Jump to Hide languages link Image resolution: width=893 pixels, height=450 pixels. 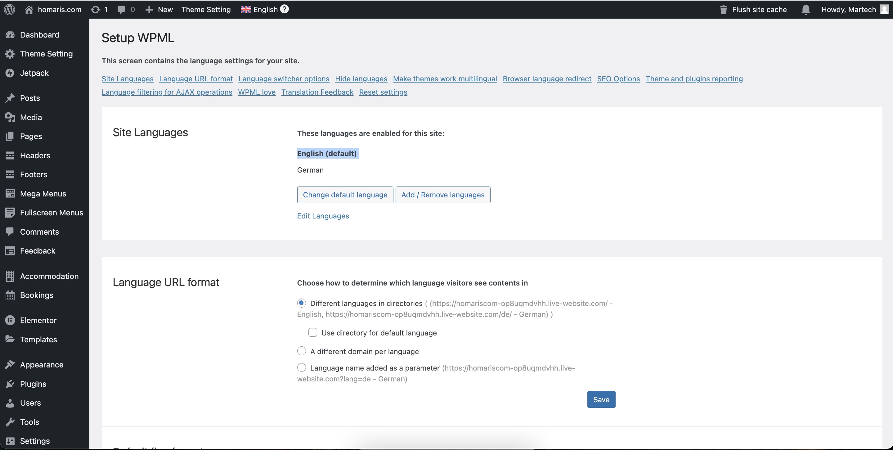(361, 79)
